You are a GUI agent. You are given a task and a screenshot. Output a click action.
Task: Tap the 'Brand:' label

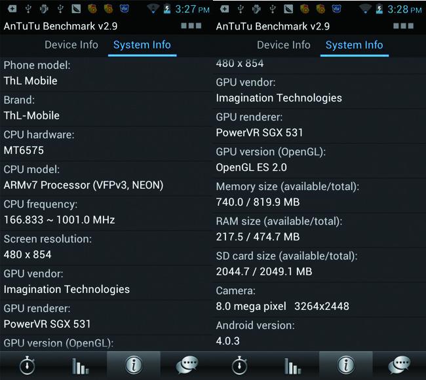tap(19, 100)
